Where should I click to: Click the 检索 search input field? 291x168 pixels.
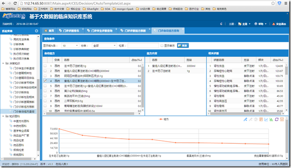[x=143, y=45]
